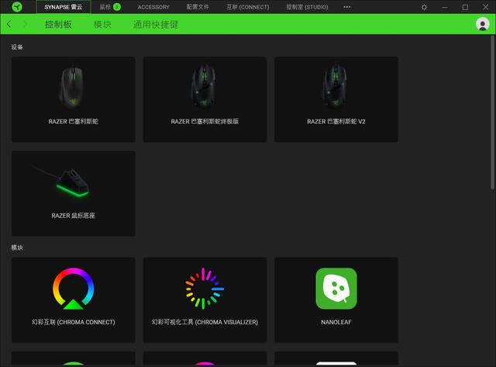Select the RAZER 巴塞利斯蛇 V2 mouse image

coord(336,85)
